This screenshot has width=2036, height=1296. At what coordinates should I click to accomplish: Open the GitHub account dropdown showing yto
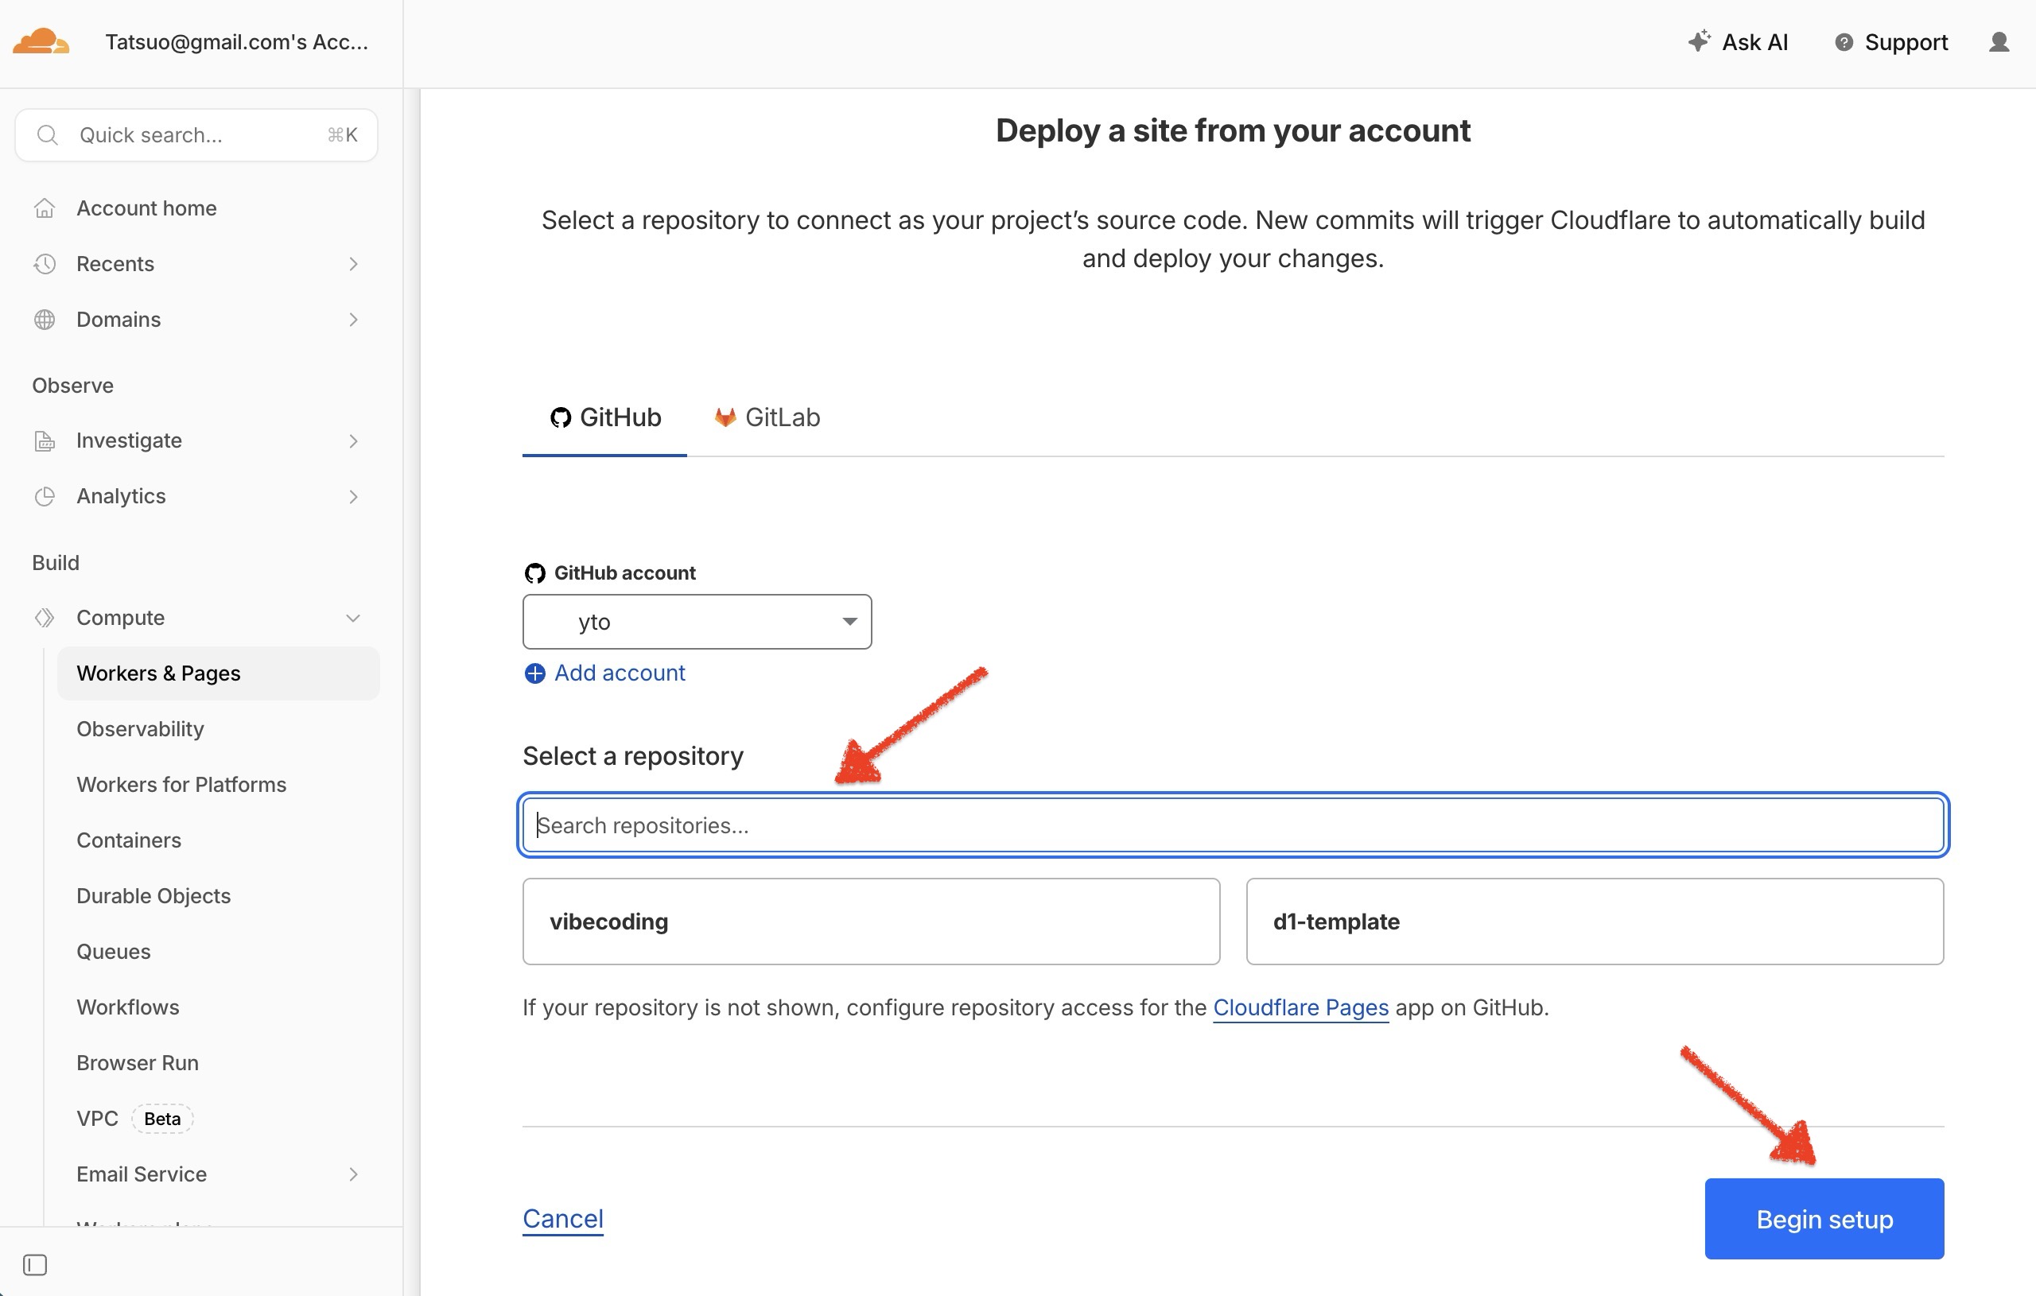pos(697,622)
